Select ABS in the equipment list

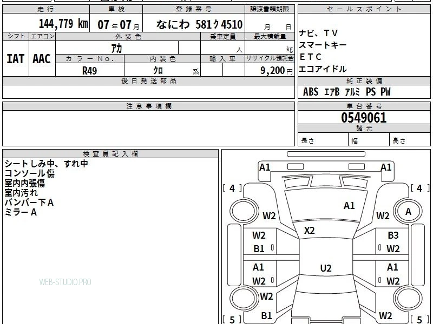(x=311, y=92)
